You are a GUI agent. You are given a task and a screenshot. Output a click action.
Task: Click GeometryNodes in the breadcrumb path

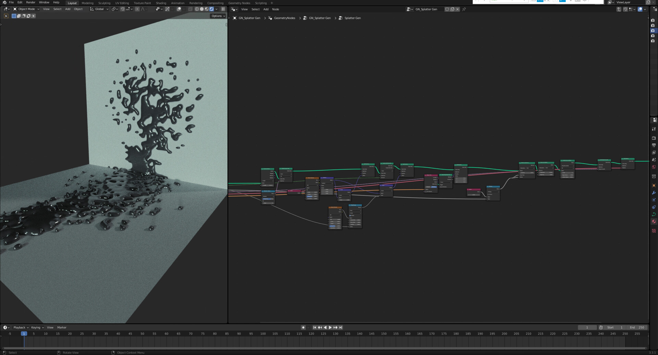coord(284,18)
